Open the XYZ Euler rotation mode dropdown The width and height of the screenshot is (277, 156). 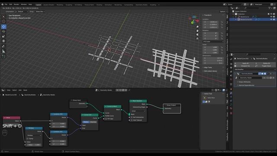pos(213,42)
